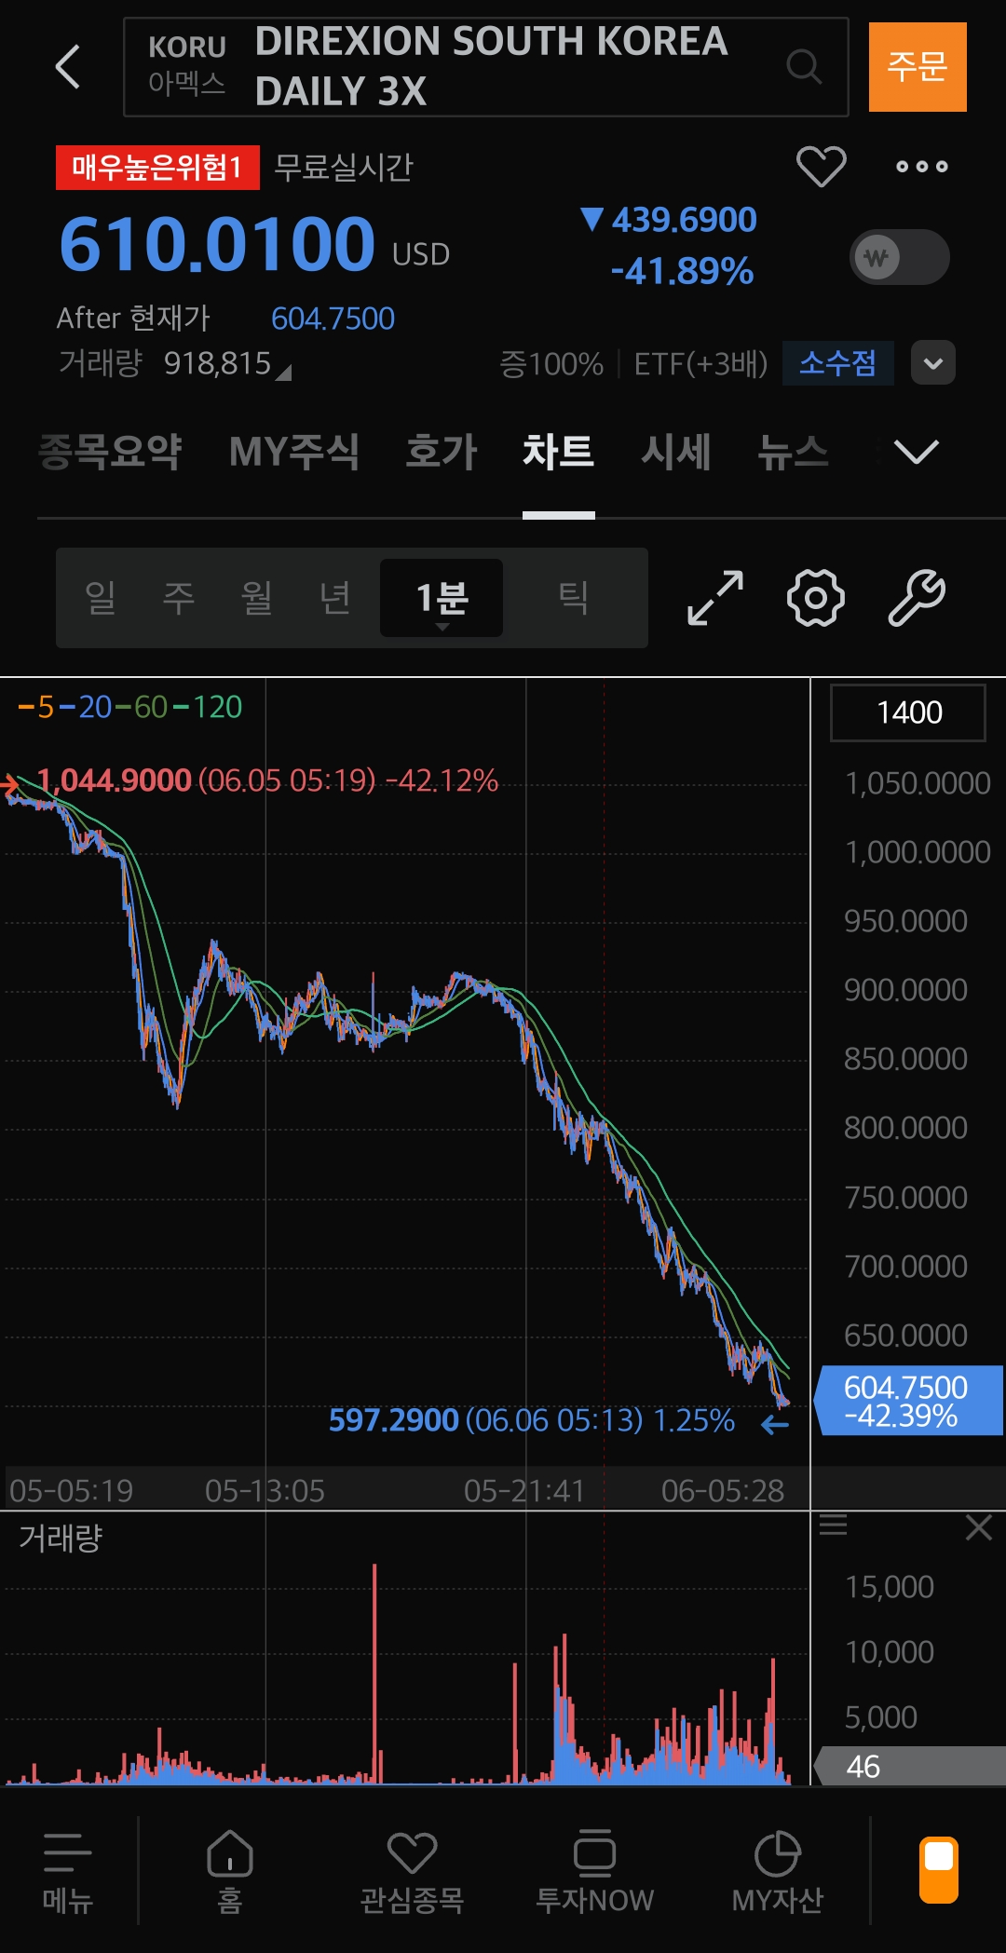Toggle the 소수점 decimal option
Image resolution: width=1006 pixels, height=1953 pixels.
click(x=838, y=363)
